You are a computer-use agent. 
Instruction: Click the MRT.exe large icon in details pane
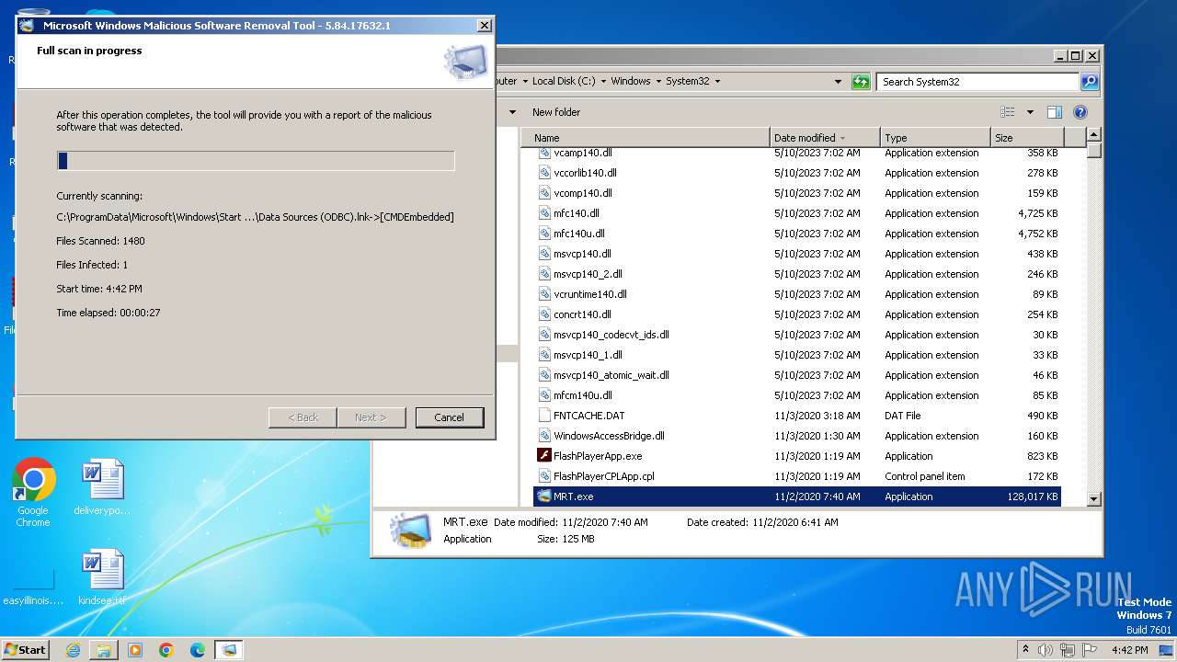point(409,531)
